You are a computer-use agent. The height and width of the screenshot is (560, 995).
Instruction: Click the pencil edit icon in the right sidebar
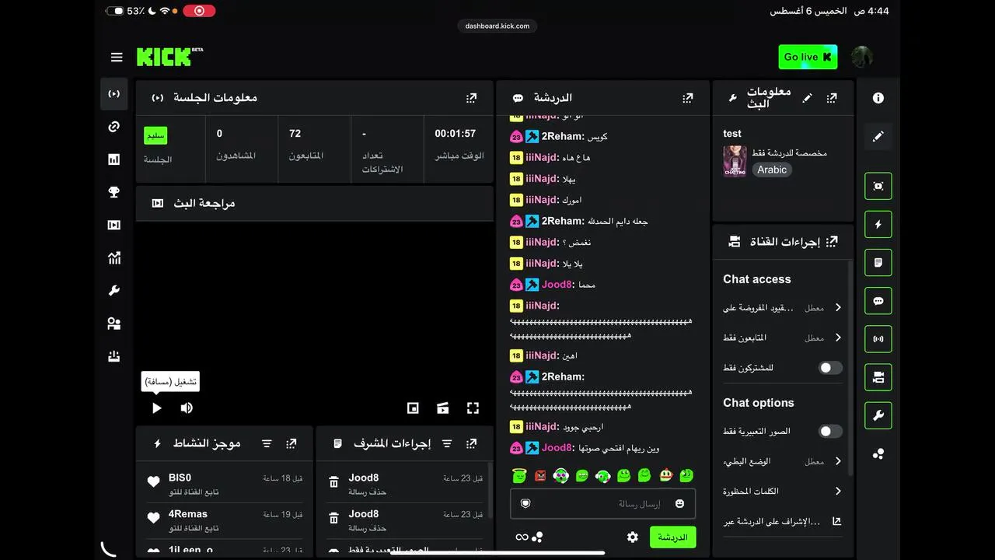click(878, 136)
